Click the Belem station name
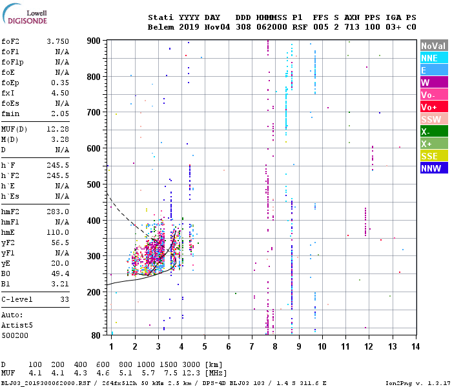Image resolution: width=452 pixels, height=387 pixels. pos(161,27)
